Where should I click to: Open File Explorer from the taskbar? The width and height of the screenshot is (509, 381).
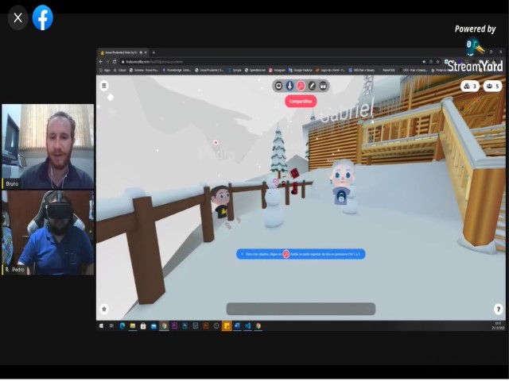[133, 326]
